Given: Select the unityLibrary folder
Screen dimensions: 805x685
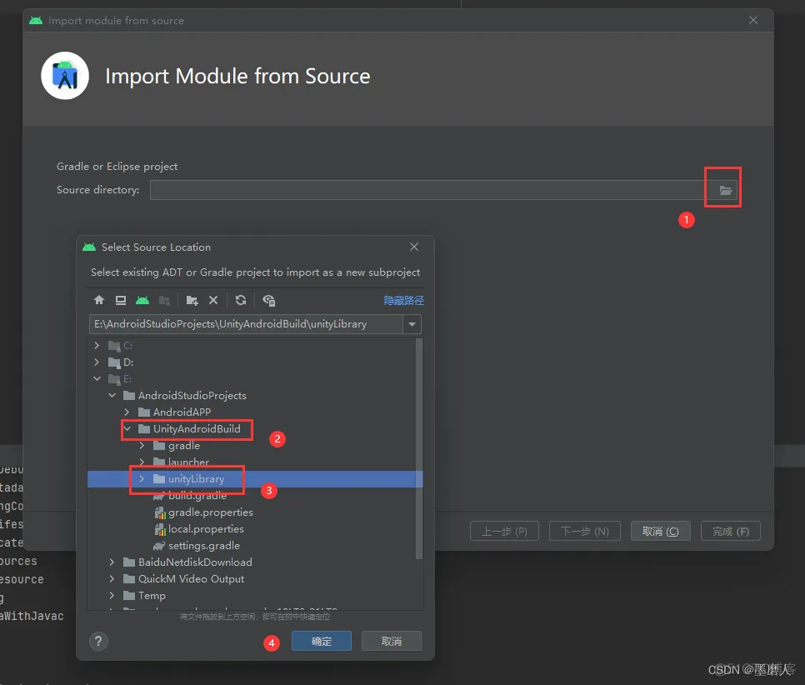Looking at the screenshot, I should click(x=196, y=479).
